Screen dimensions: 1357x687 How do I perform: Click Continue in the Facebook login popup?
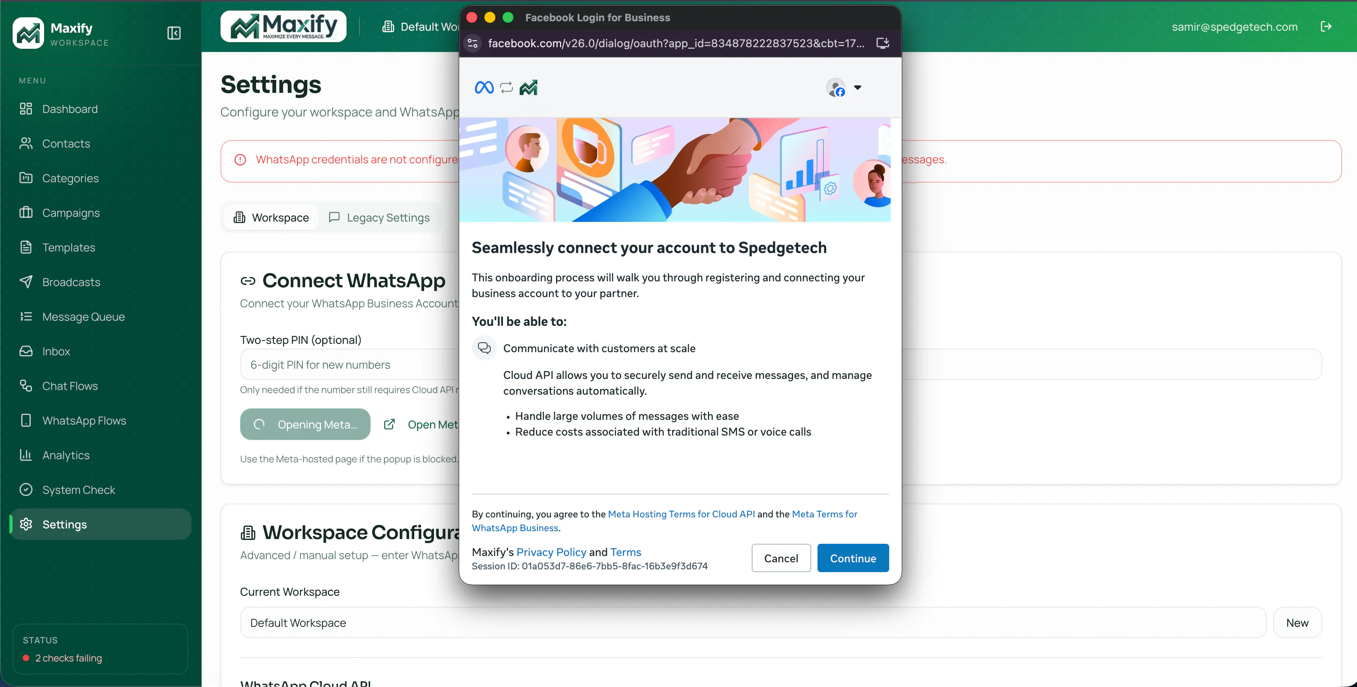point(853,558)
